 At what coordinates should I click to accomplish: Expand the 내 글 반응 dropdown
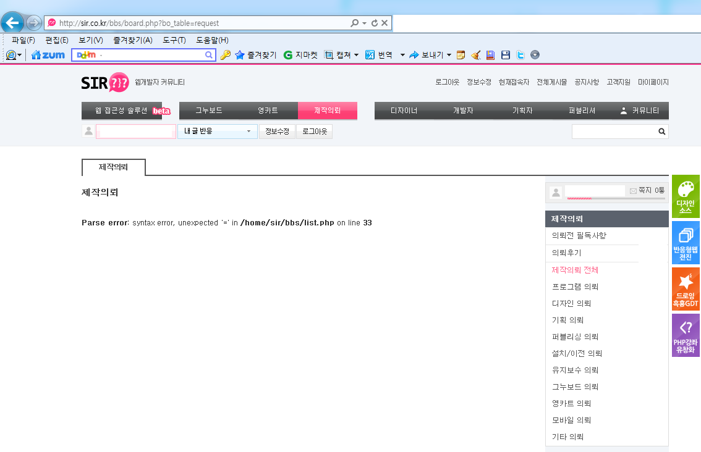coord(217,132)
